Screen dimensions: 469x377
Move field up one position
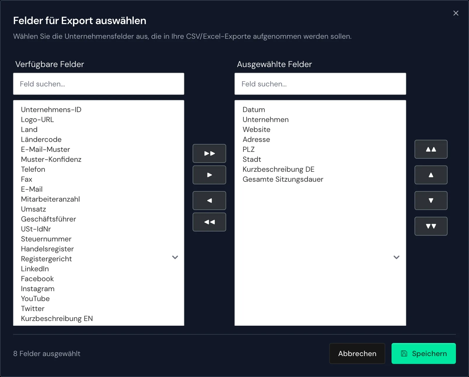click(431, 175)
